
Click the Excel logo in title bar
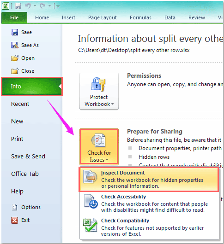point(6,6)
